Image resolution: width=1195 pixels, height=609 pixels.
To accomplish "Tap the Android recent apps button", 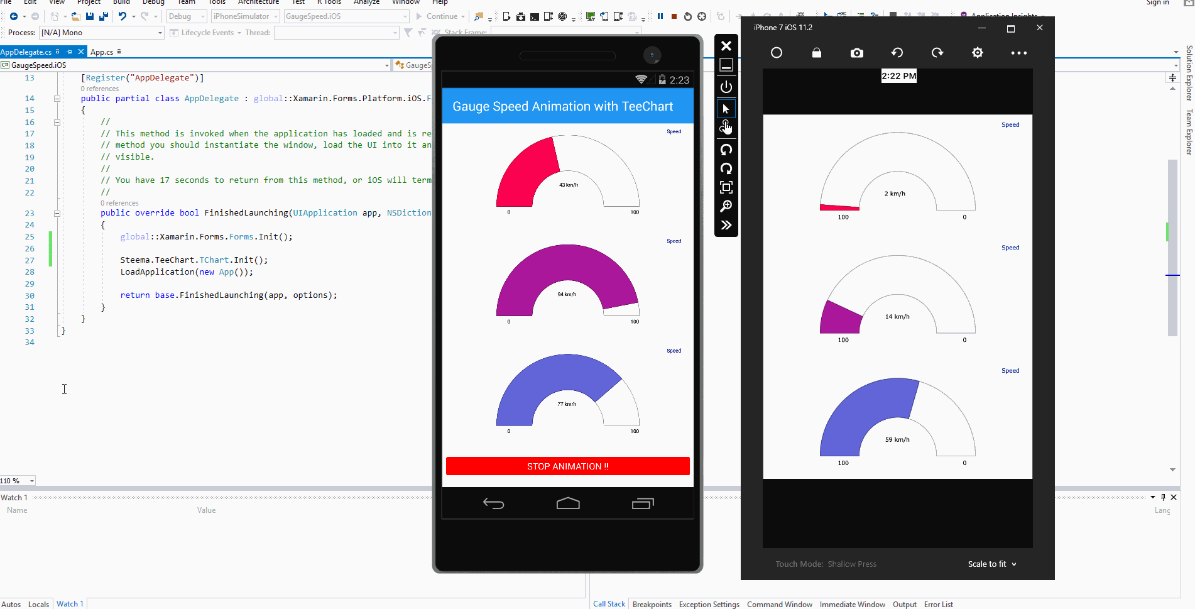I will pos(643,503).
